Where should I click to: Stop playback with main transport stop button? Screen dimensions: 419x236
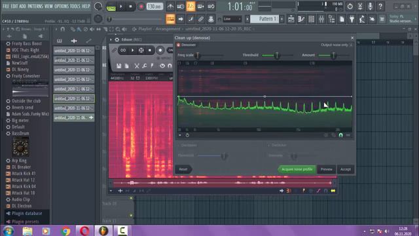click(x=130, y=7)
